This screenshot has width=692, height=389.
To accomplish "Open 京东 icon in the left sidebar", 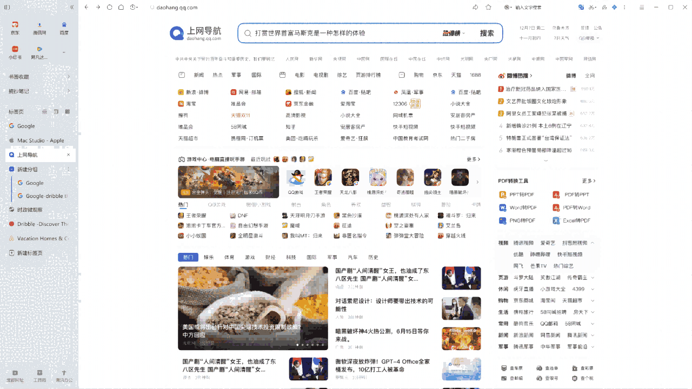I will point(15,25).
